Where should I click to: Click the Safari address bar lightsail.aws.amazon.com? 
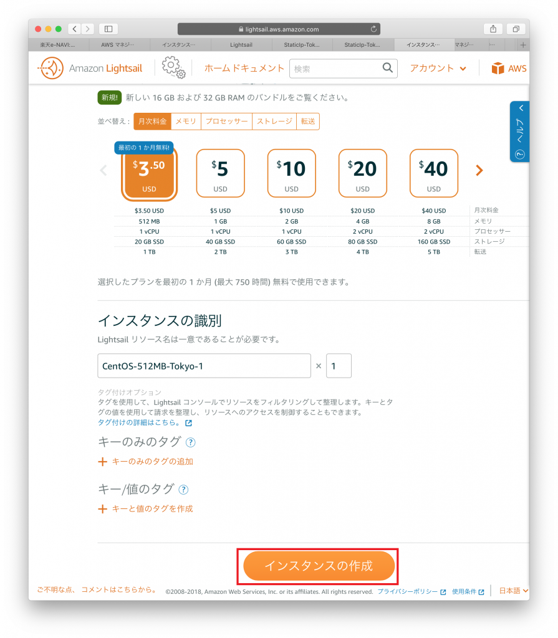click(x=279, y=29)
